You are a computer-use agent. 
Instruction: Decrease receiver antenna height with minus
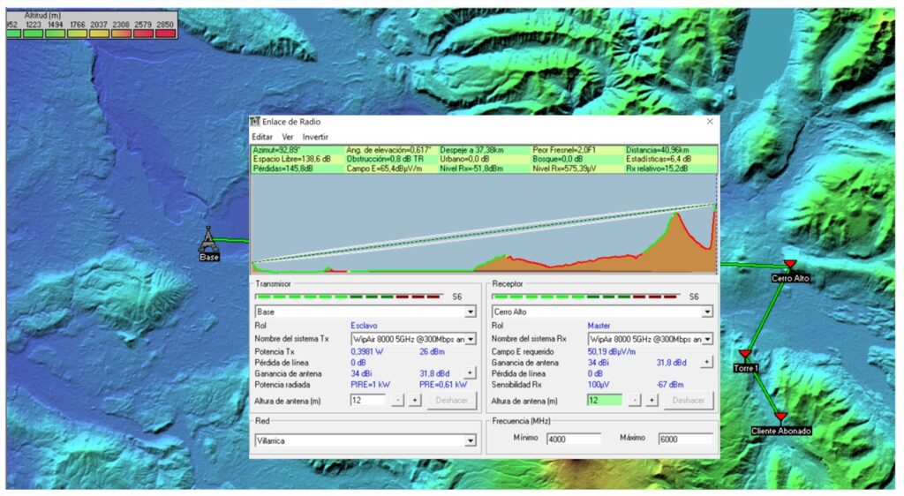(x=635, y=401)
